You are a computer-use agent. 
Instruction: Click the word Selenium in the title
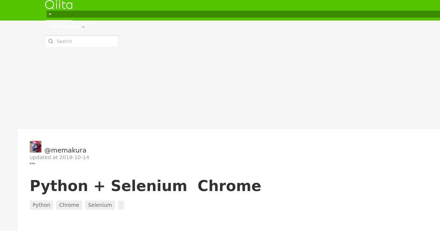(149, 186)
